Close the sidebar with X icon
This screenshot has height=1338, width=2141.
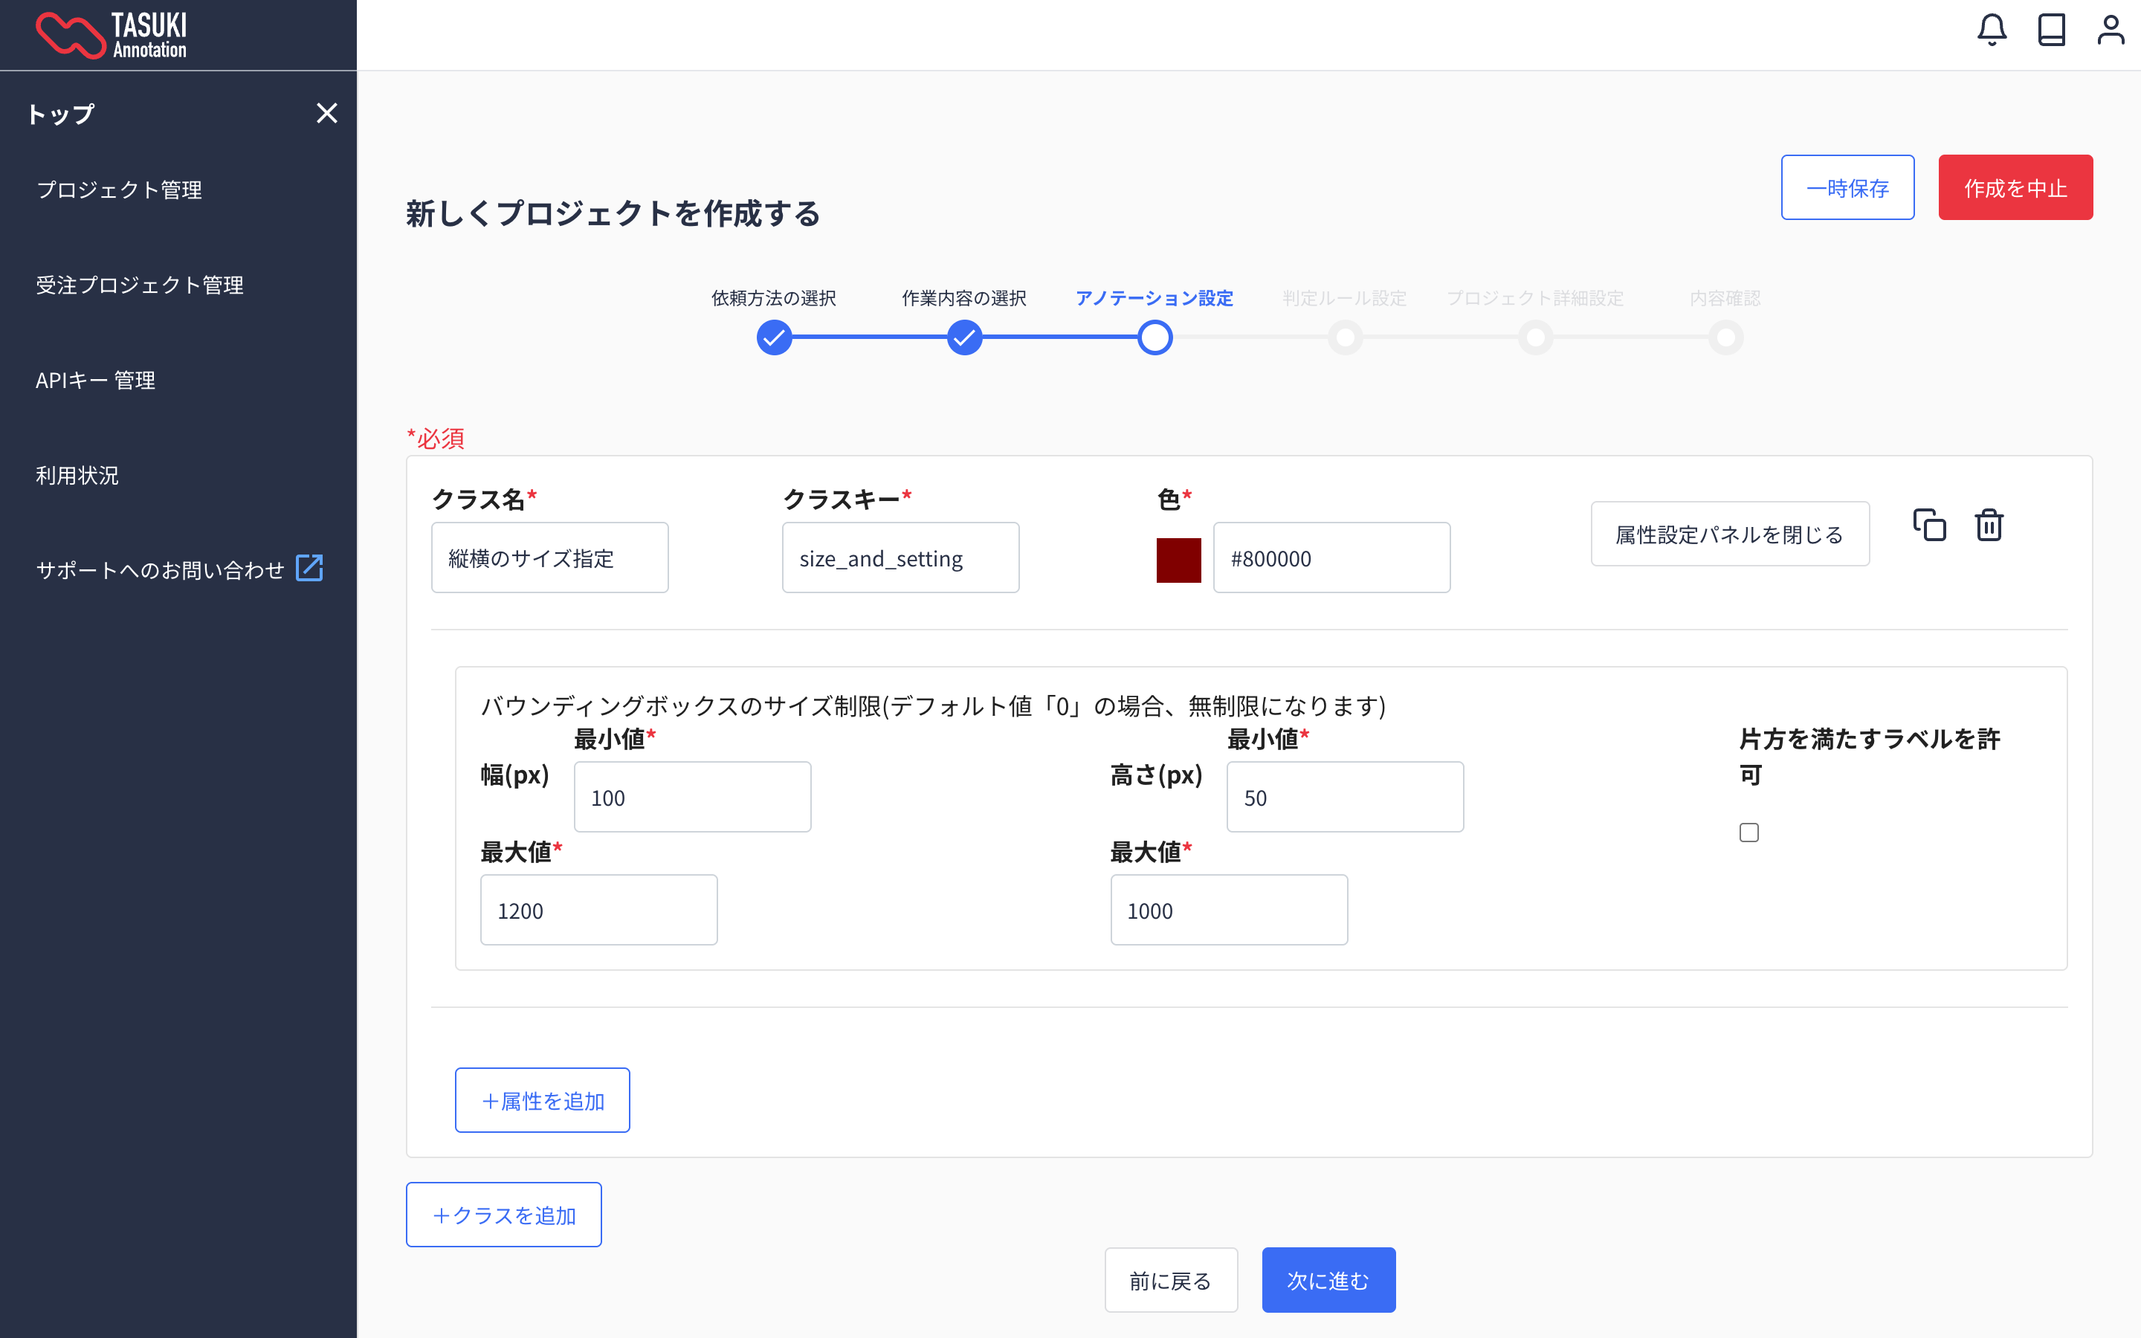pyautogui.click(x=326, y=113)
